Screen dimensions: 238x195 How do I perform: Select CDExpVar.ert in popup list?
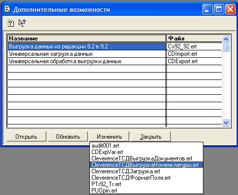pos(146,152)
